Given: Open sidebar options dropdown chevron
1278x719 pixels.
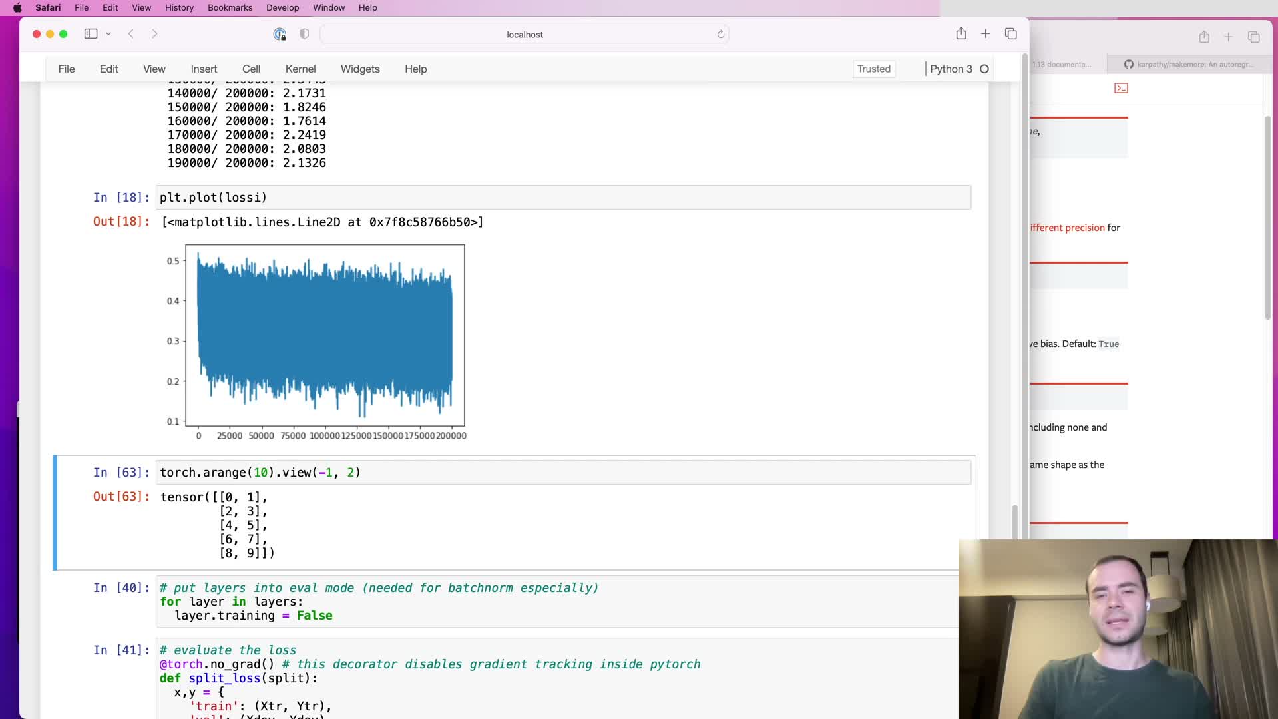Looking at the screenshot, I should pos(108,34).
